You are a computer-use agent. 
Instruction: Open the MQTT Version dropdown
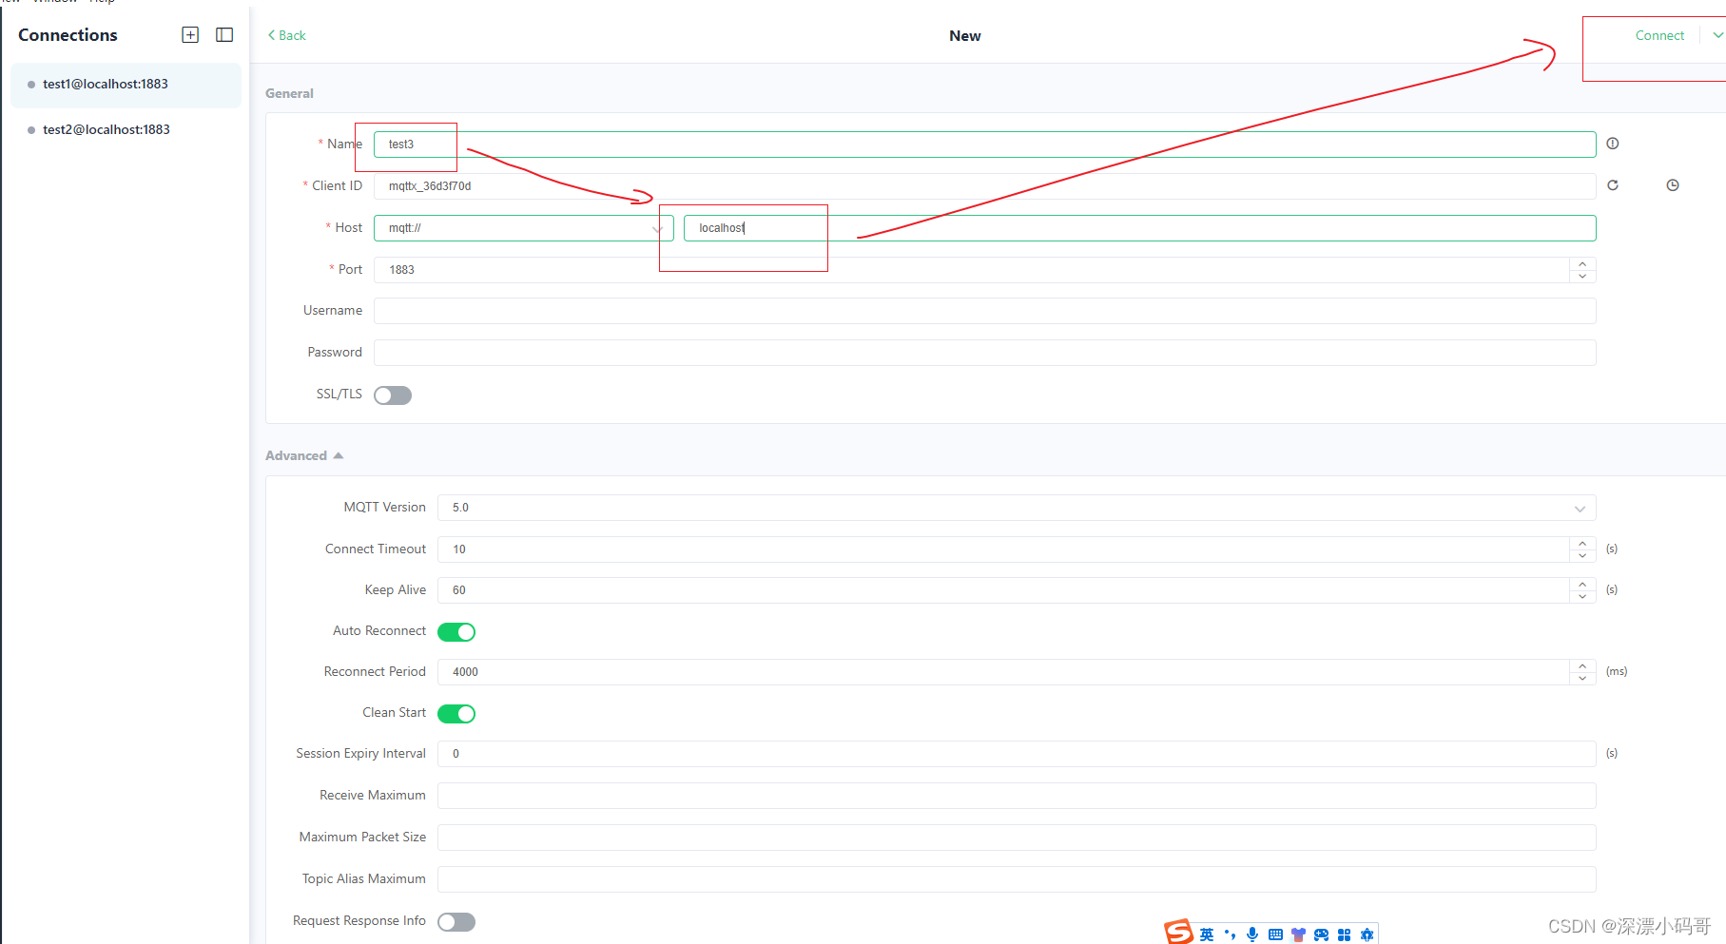click(1579, 507)
